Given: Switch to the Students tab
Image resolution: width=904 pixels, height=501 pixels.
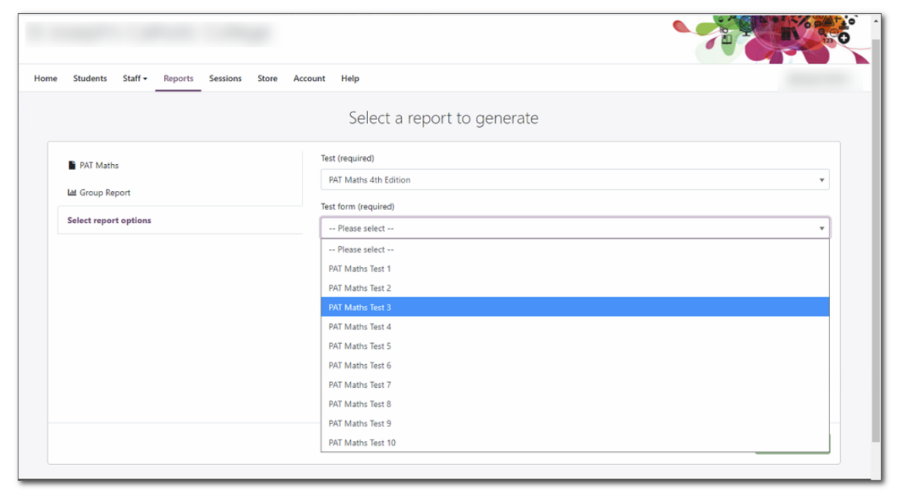Looking at the screenshot, I should 90,78.
